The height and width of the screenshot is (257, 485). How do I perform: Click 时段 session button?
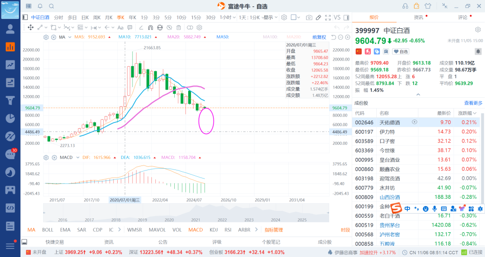(345, 230)
